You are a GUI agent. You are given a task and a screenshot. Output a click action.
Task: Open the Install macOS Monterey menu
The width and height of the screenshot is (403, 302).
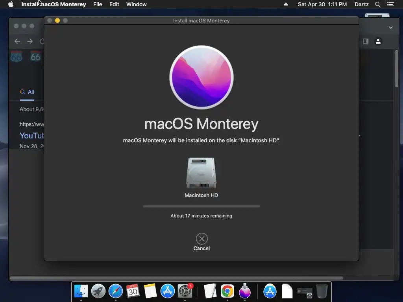pyautogui.click(x=54, y=4)
